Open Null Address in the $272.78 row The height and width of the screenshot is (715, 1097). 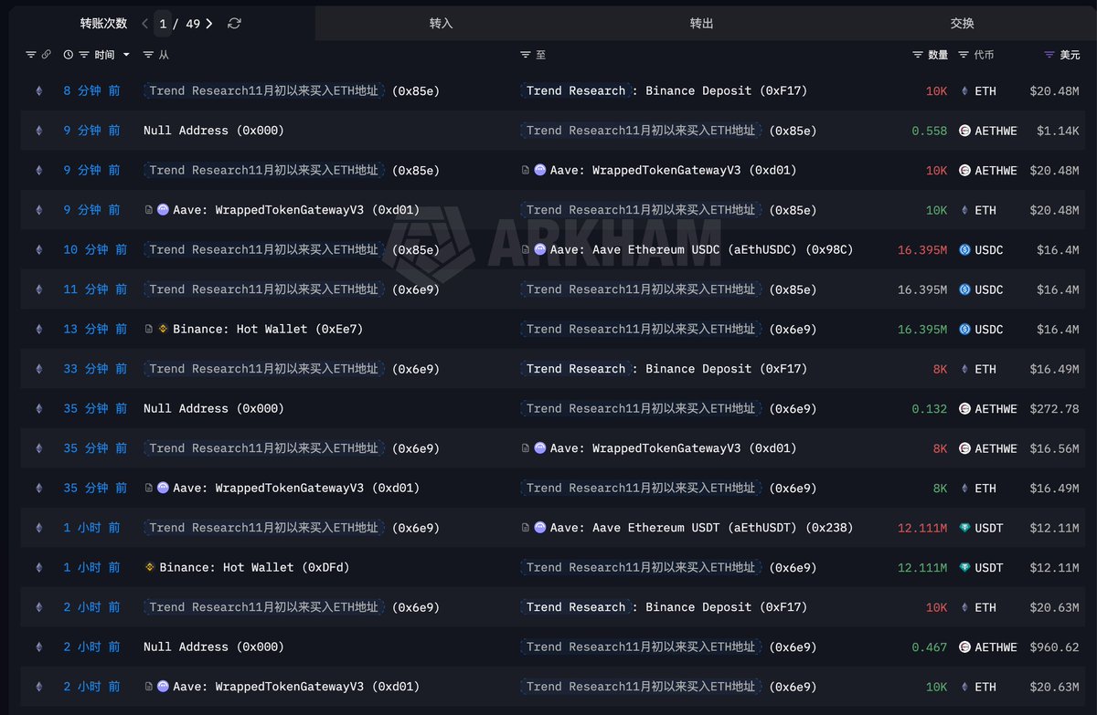[214, 409]
